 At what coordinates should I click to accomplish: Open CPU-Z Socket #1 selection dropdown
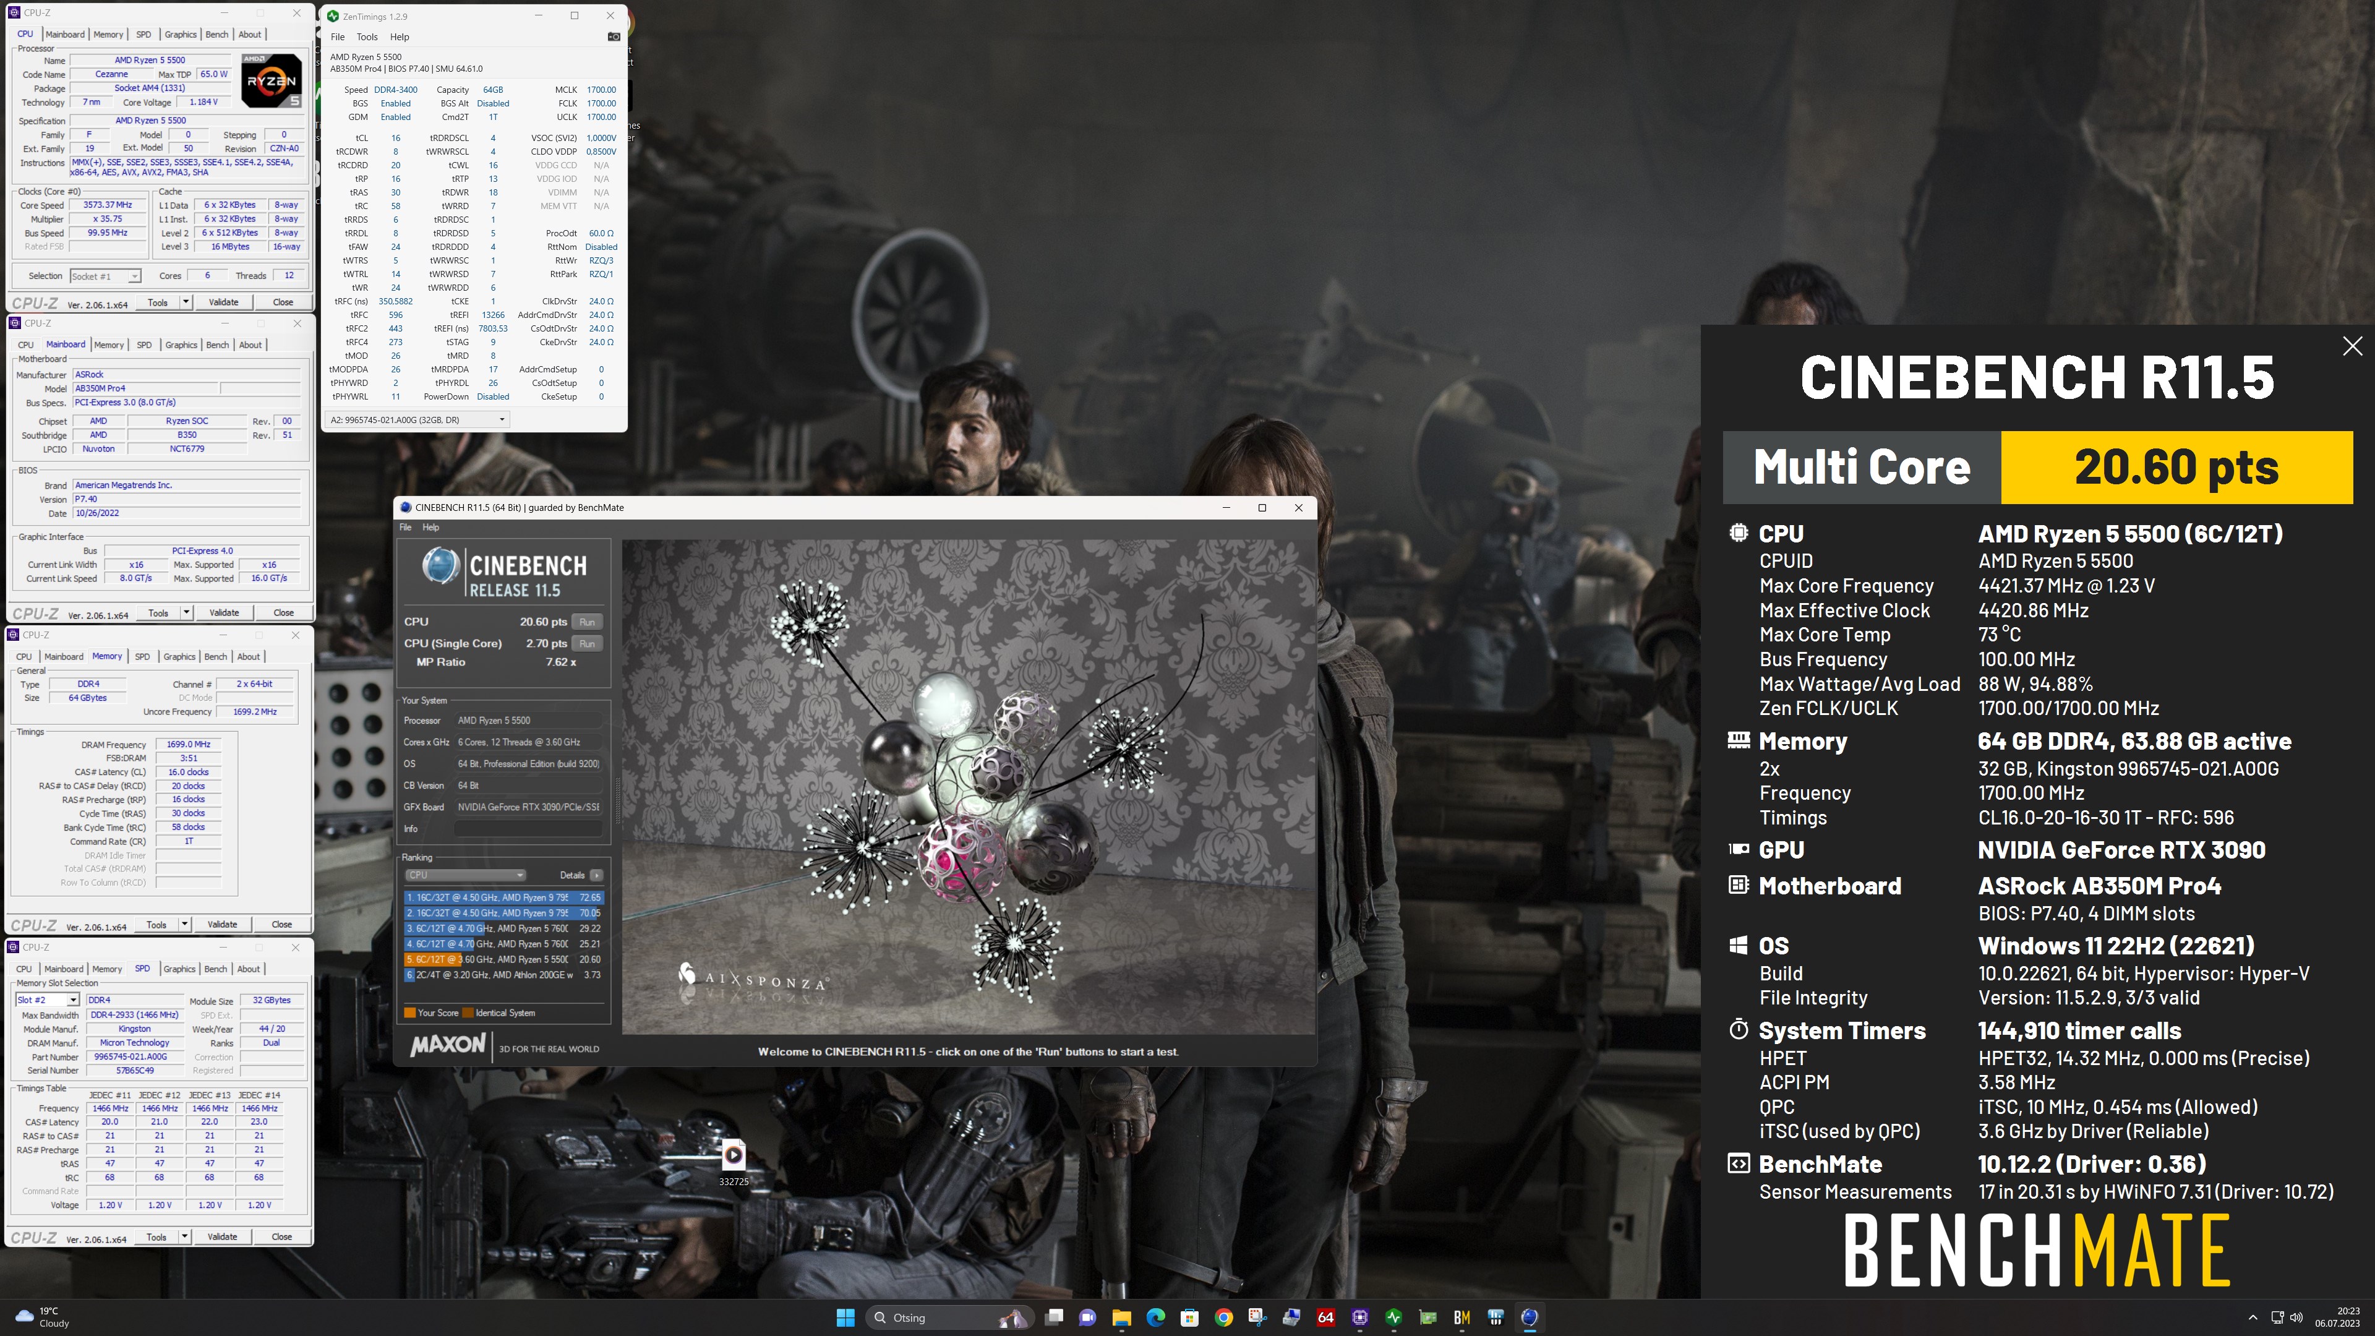pyautogui.click(x=104, y=276)
